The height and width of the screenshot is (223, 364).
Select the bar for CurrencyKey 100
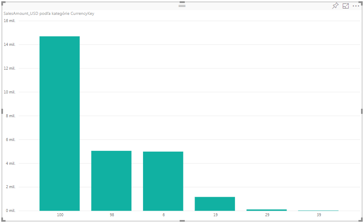(60, 124)
